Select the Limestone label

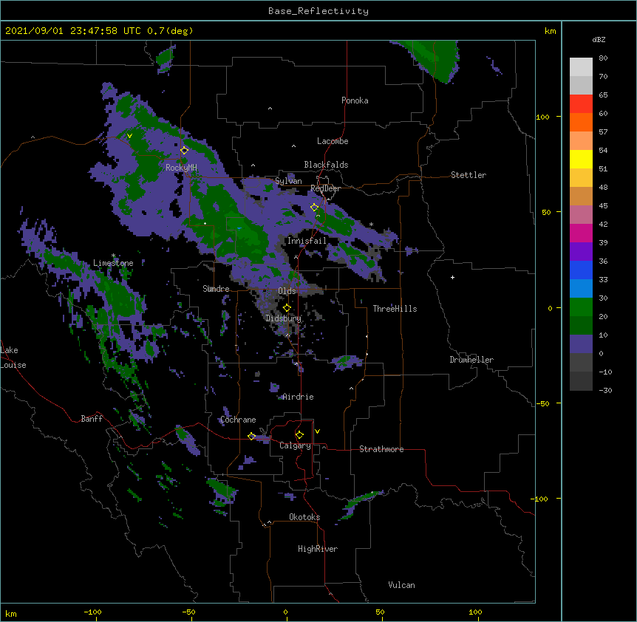coord(113,263)
